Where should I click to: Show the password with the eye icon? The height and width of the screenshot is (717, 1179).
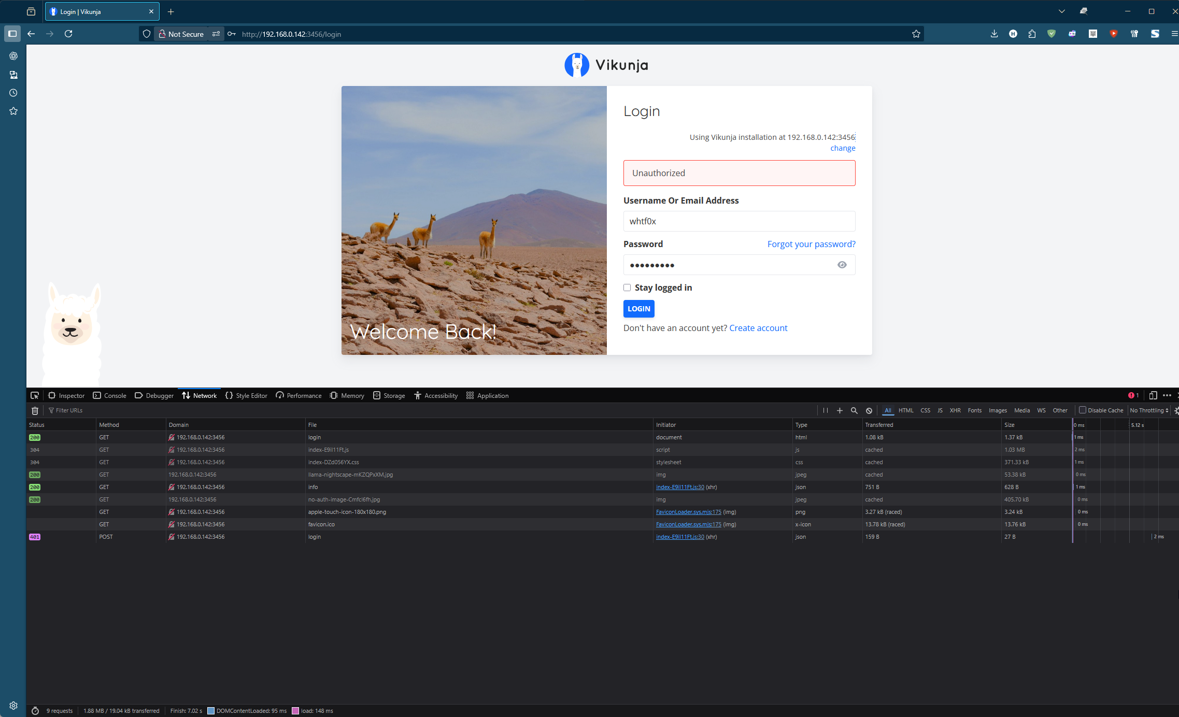point(842,265)
